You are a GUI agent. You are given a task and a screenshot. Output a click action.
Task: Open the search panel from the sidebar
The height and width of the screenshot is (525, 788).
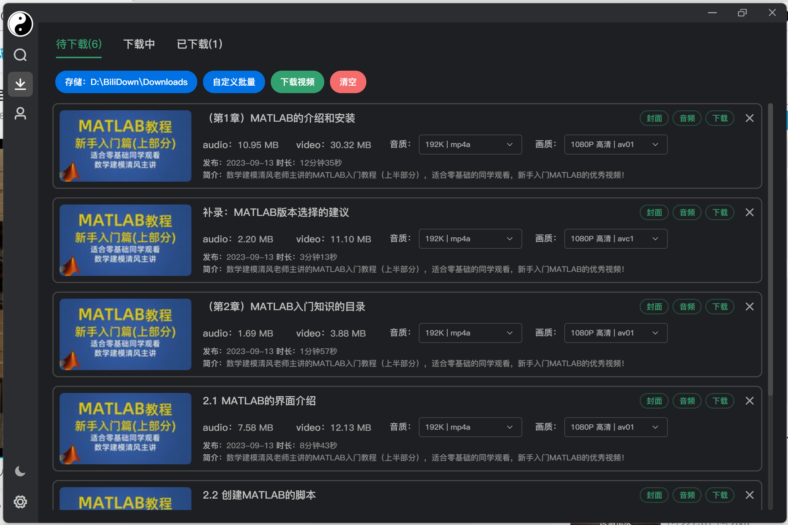pyautogui.click(x=20, y=55)
